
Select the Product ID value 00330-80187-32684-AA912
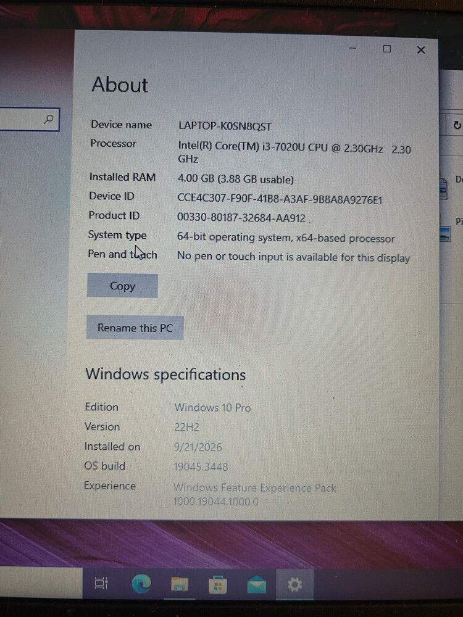point(241,218)
